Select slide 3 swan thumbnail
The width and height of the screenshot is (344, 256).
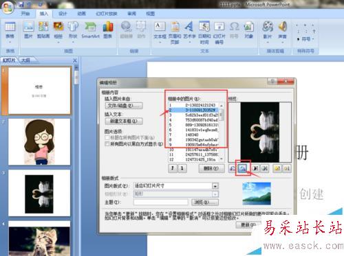39,193
